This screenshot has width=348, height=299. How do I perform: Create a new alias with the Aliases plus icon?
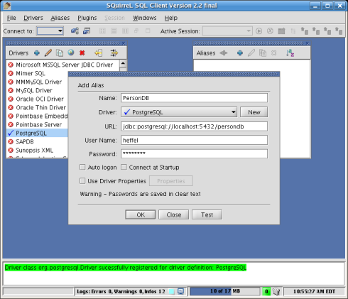[x=240, y=53]
